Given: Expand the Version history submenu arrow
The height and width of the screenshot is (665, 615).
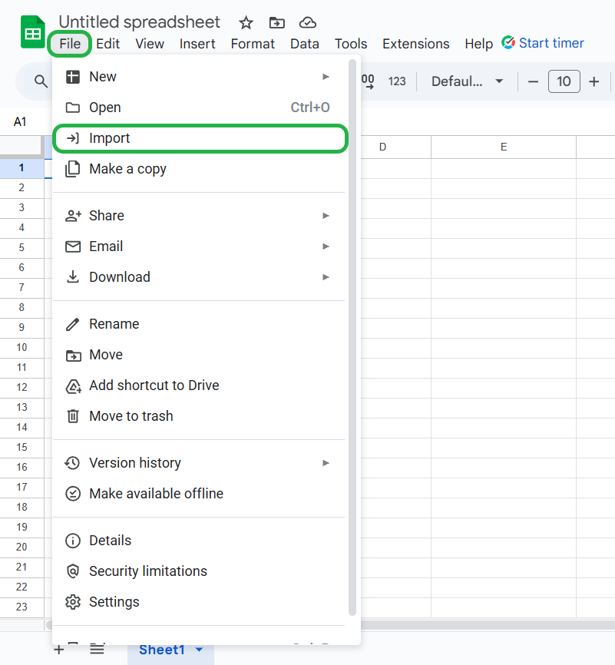Looking at the screenshot, I should point(326,463).
